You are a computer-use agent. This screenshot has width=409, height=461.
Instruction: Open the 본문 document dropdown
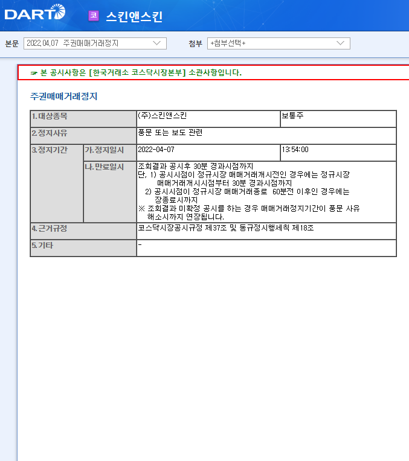95,43
